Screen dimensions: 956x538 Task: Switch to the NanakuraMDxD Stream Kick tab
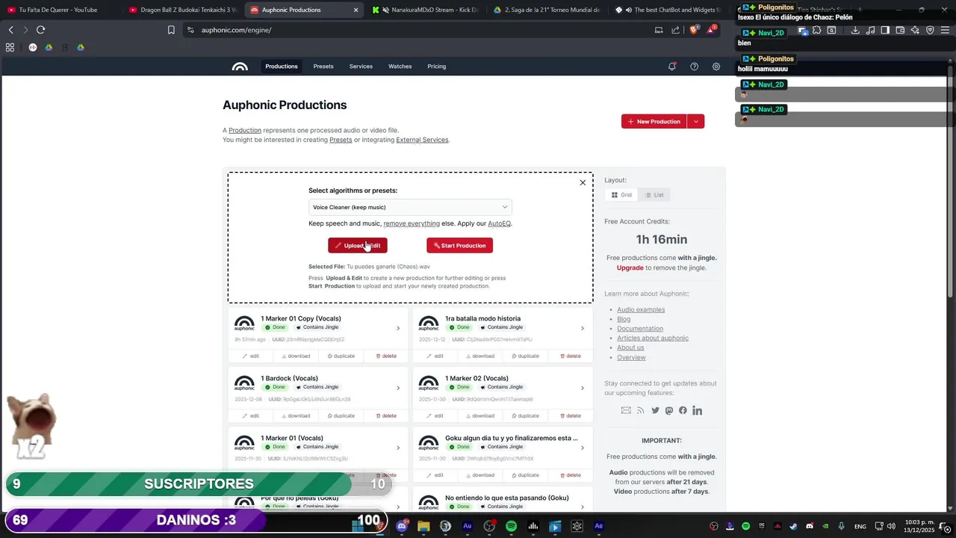click(426, 10)
